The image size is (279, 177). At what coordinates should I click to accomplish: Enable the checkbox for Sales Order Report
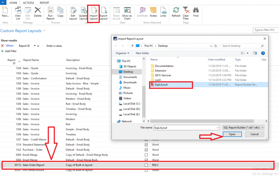point(146,165)
